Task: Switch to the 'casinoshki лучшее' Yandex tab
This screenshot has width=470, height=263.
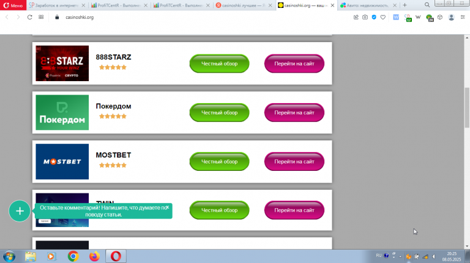Action: point(244,5)
